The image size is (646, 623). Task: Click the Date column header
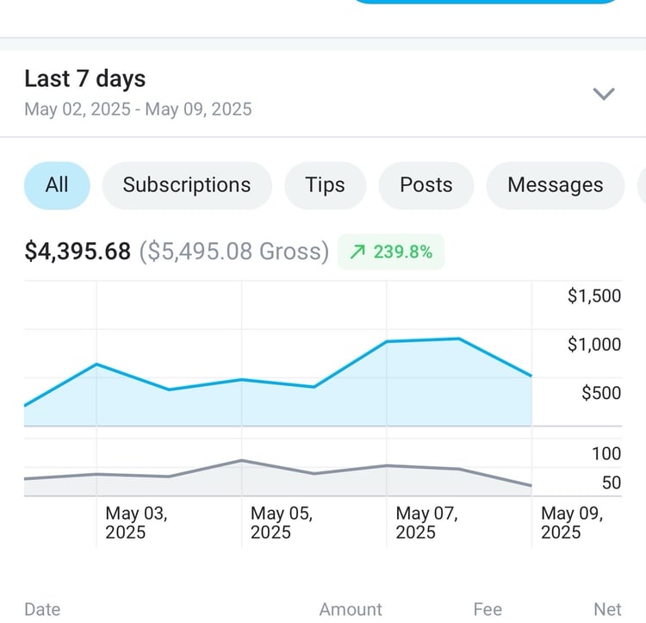pyautogui.click(x=42, y=609)
